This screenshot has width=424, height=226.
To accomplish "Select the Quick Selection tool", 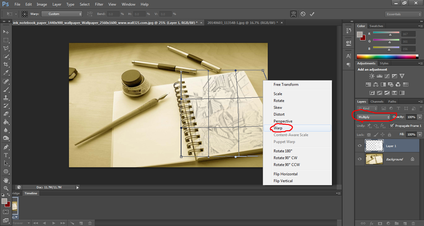I will click(6, 56).
